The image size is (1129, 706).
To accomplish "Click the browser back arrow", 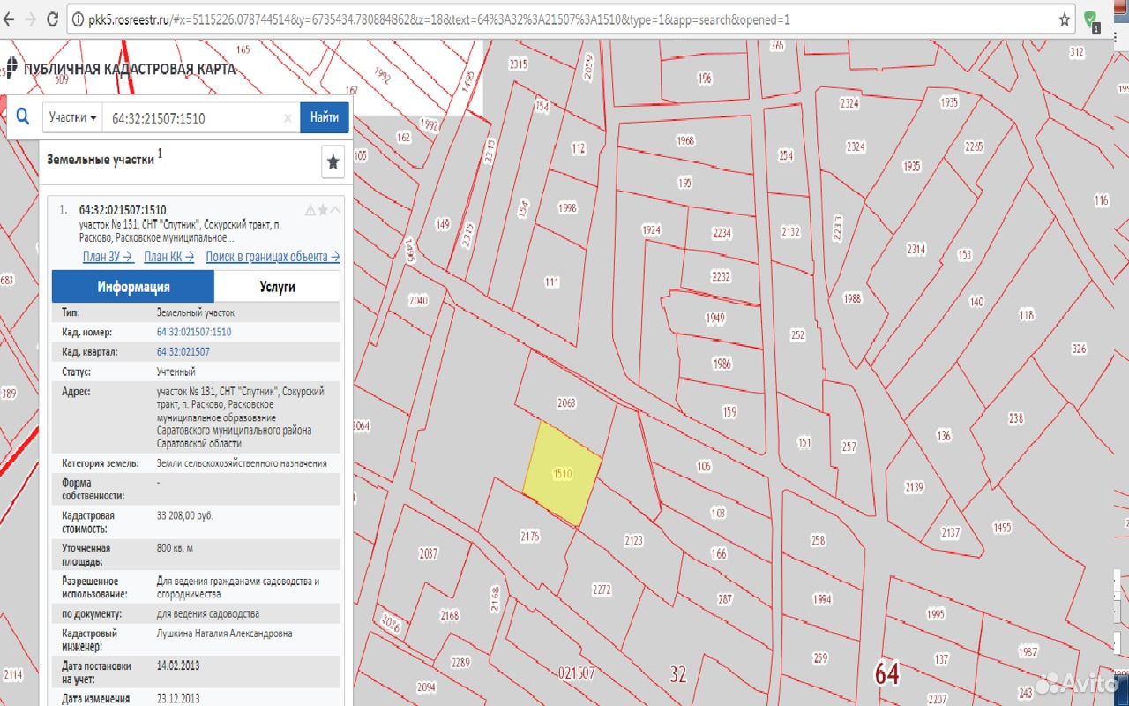I will pyautogui.click(x=9, y=19).
